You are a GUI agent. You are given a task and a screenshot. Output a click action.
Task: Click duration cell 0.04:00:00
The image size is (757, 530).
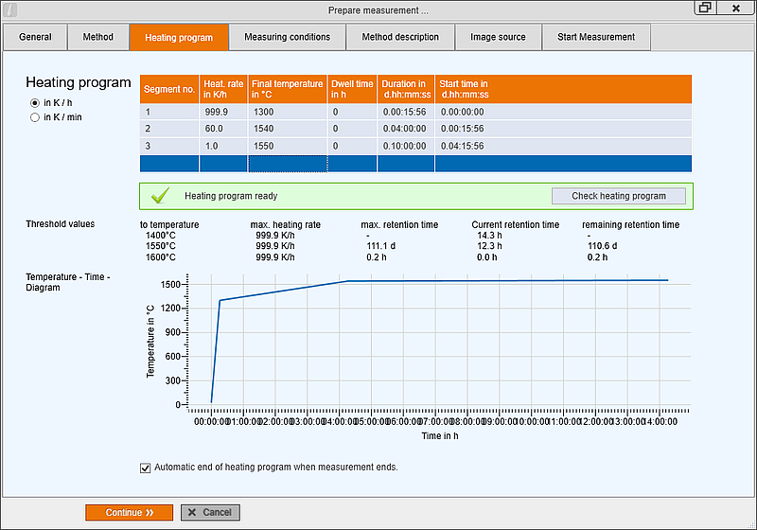point(406,129)
